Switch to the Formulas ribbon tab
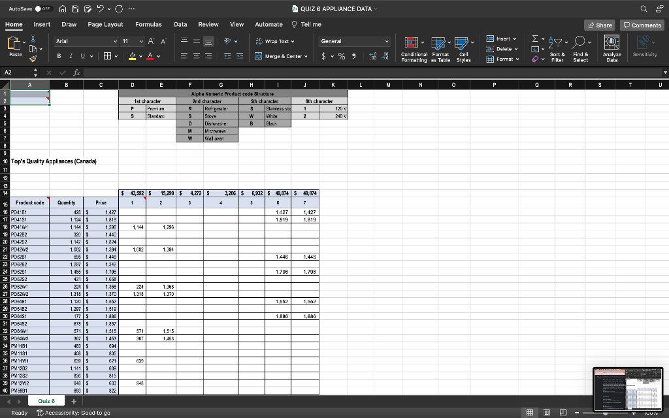 coord(148,24)
